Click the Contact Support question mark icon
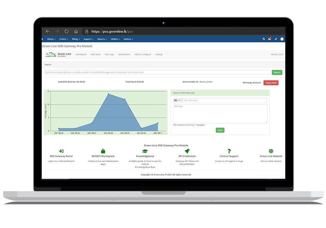Viewport: 326px width, 228px height. coord(229,151)
